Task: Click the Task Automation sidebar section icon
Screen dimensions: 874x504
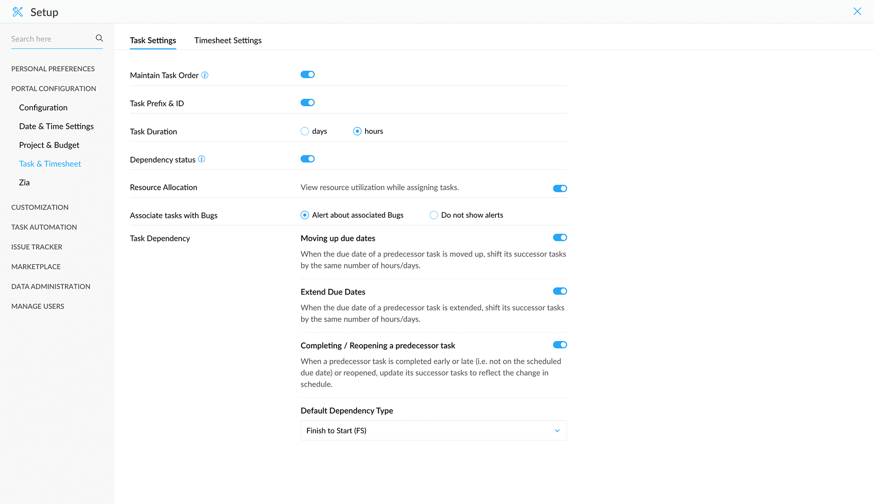Action: (x=44, y=227)
